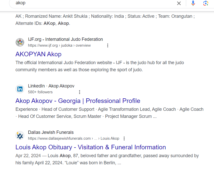Click the dallasjewishfunerals.com URL breadcrumb
The height and width of the screenshot is (180, 214).
73,138
